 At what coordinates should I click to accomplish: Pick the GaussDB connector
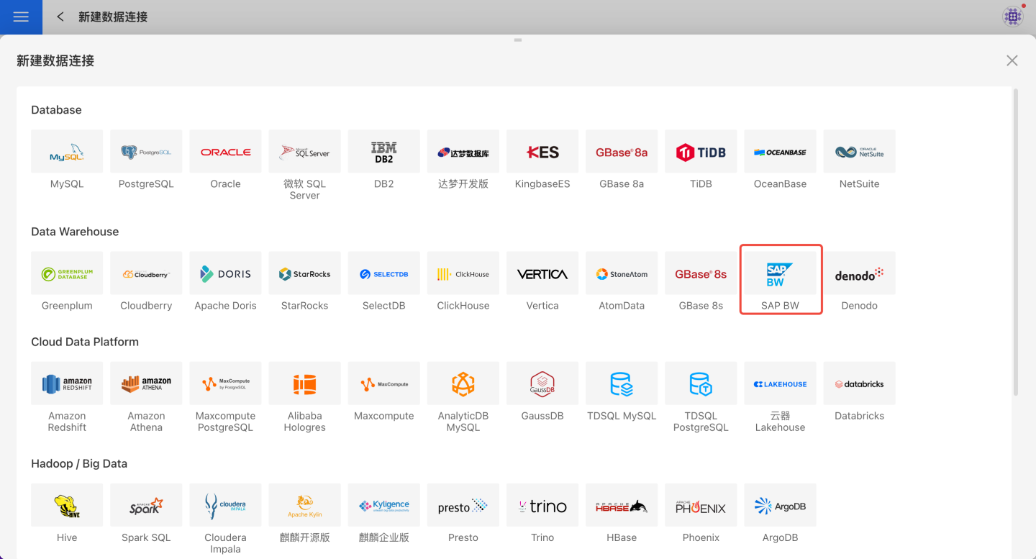click(542, 384)
